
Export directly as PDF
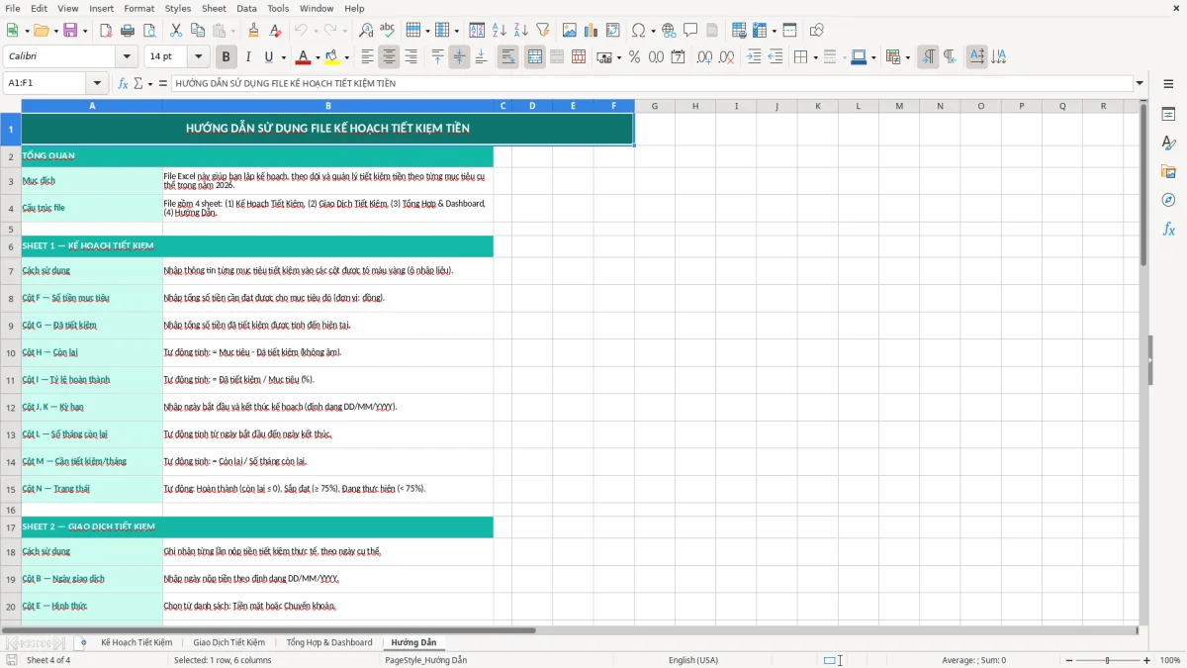tap(106, 31)
